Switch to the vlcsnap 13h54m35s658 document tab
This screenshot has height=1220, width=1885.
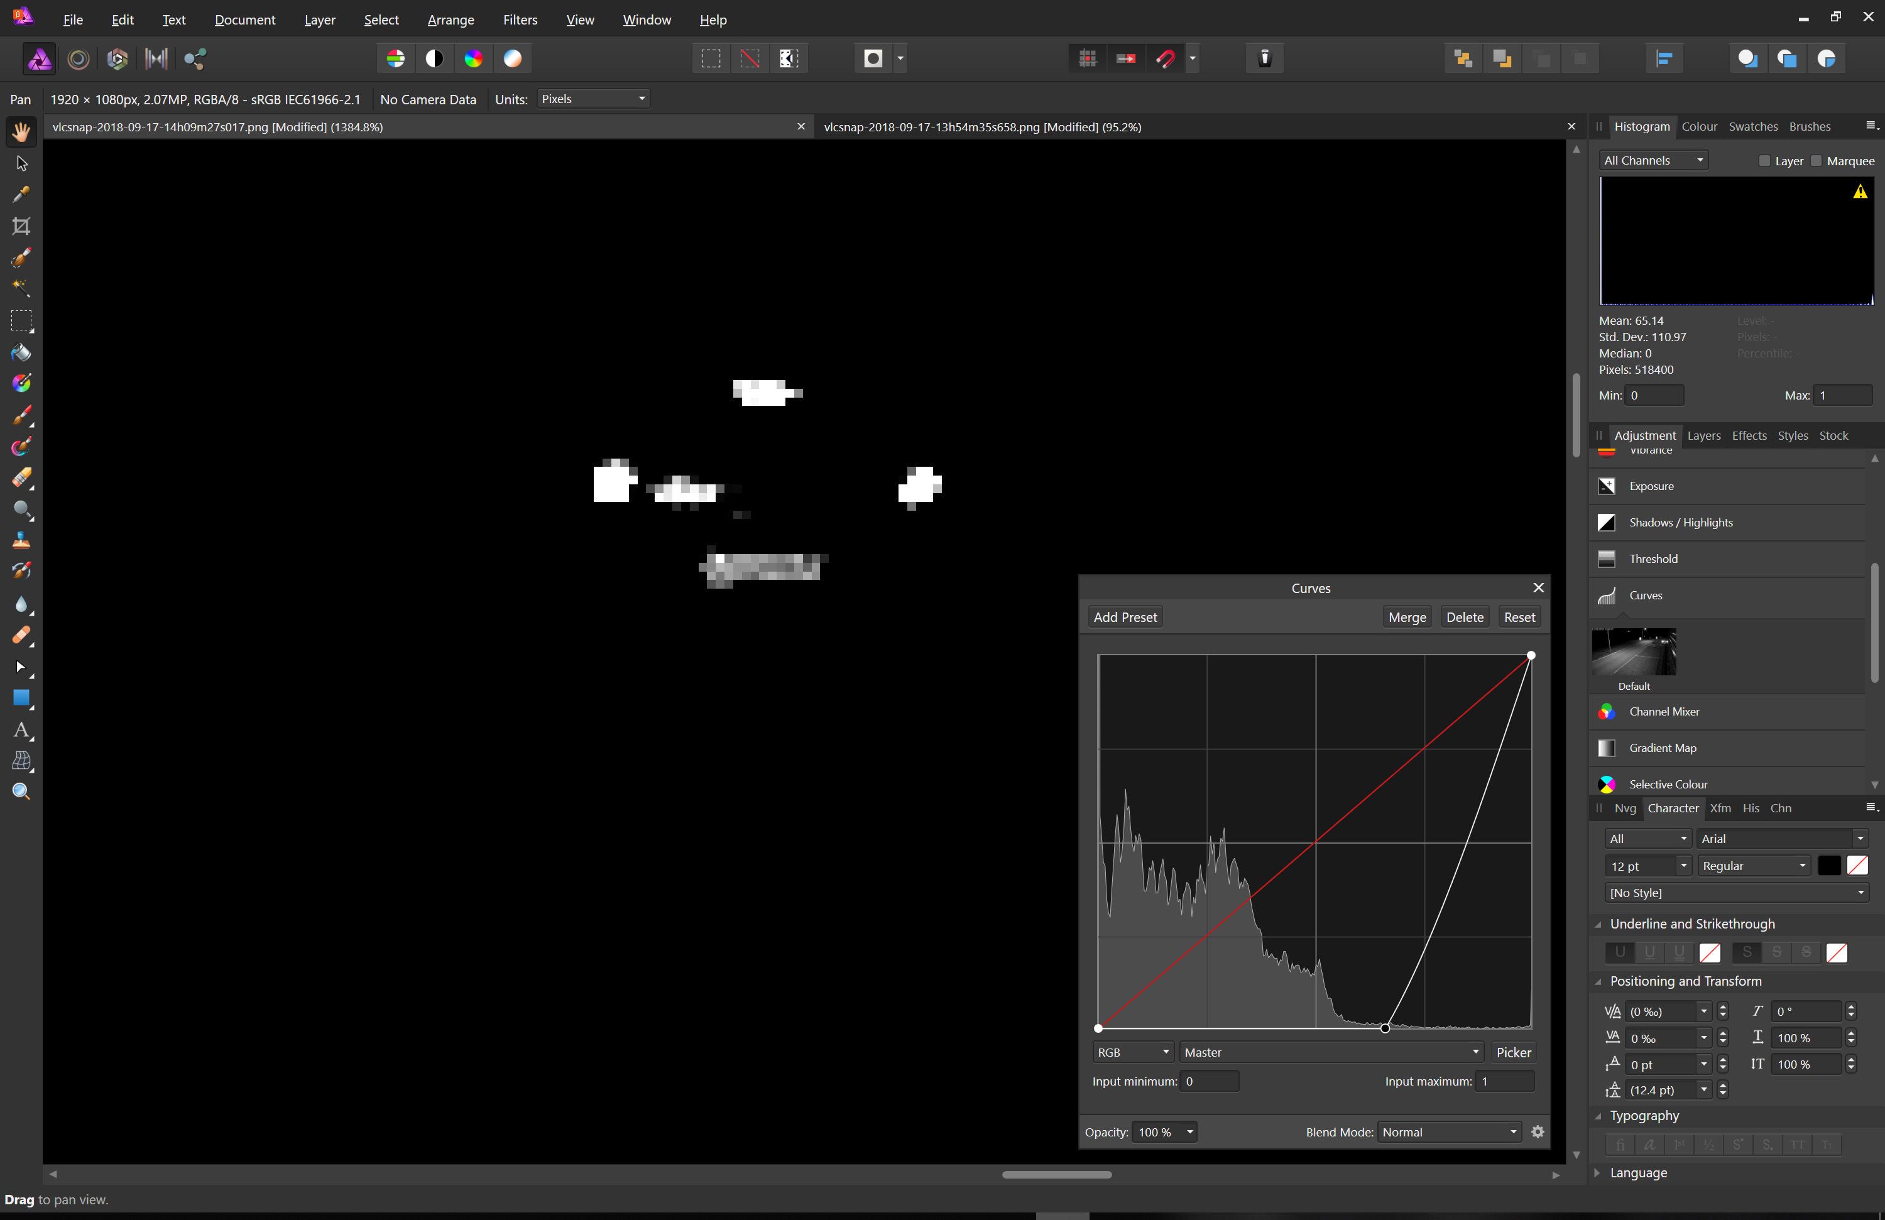[982, 127]
